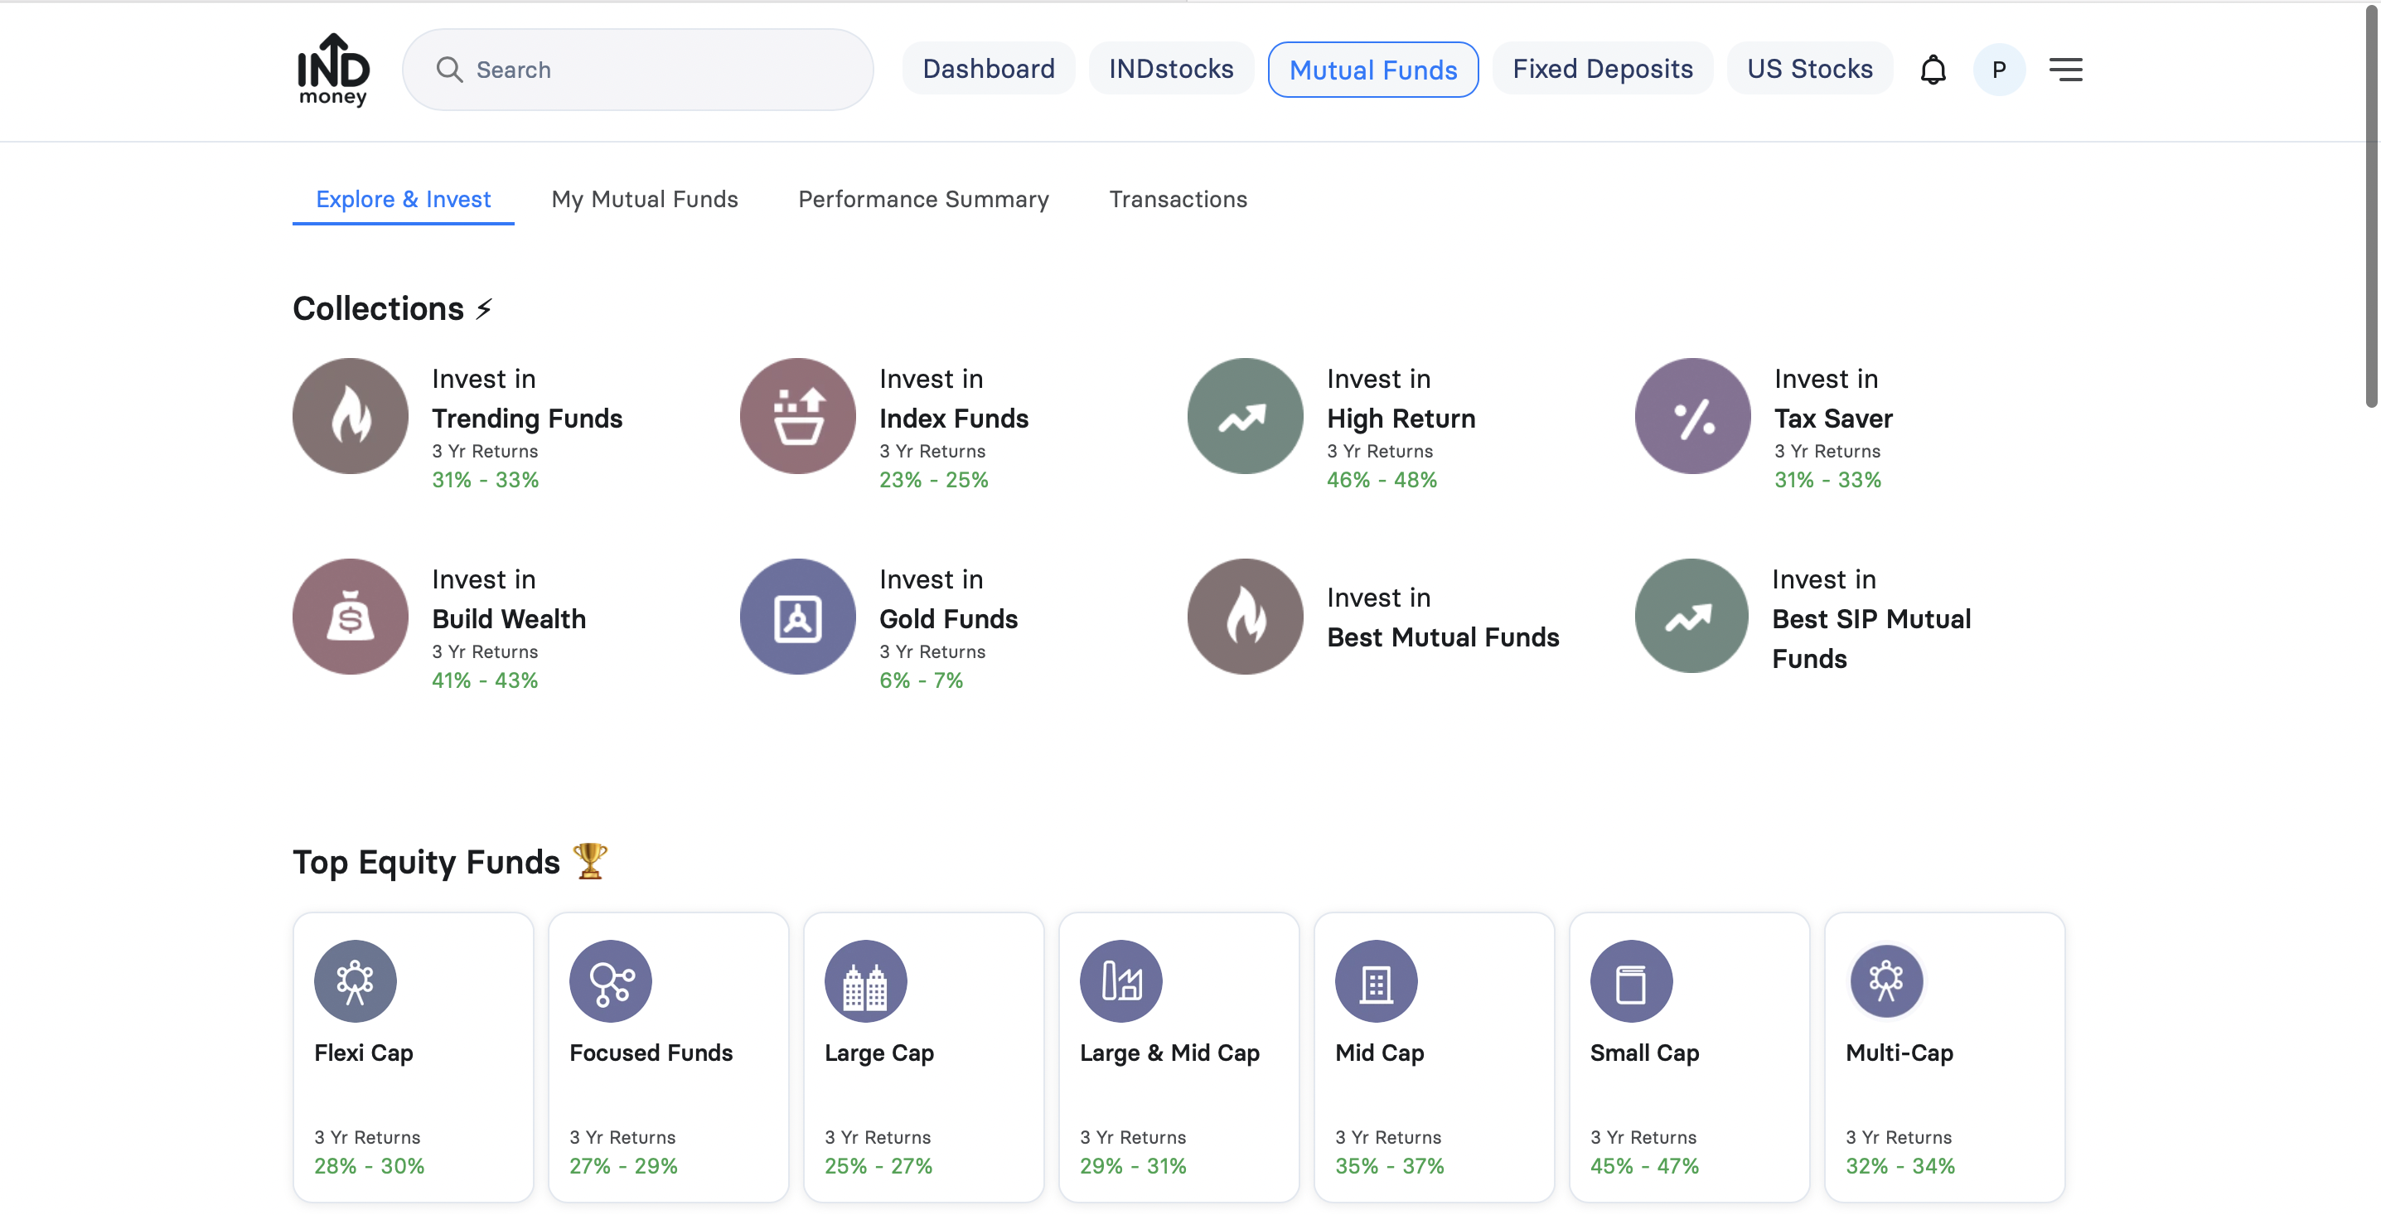Select the Small Cap card title

[1644, 1053]
